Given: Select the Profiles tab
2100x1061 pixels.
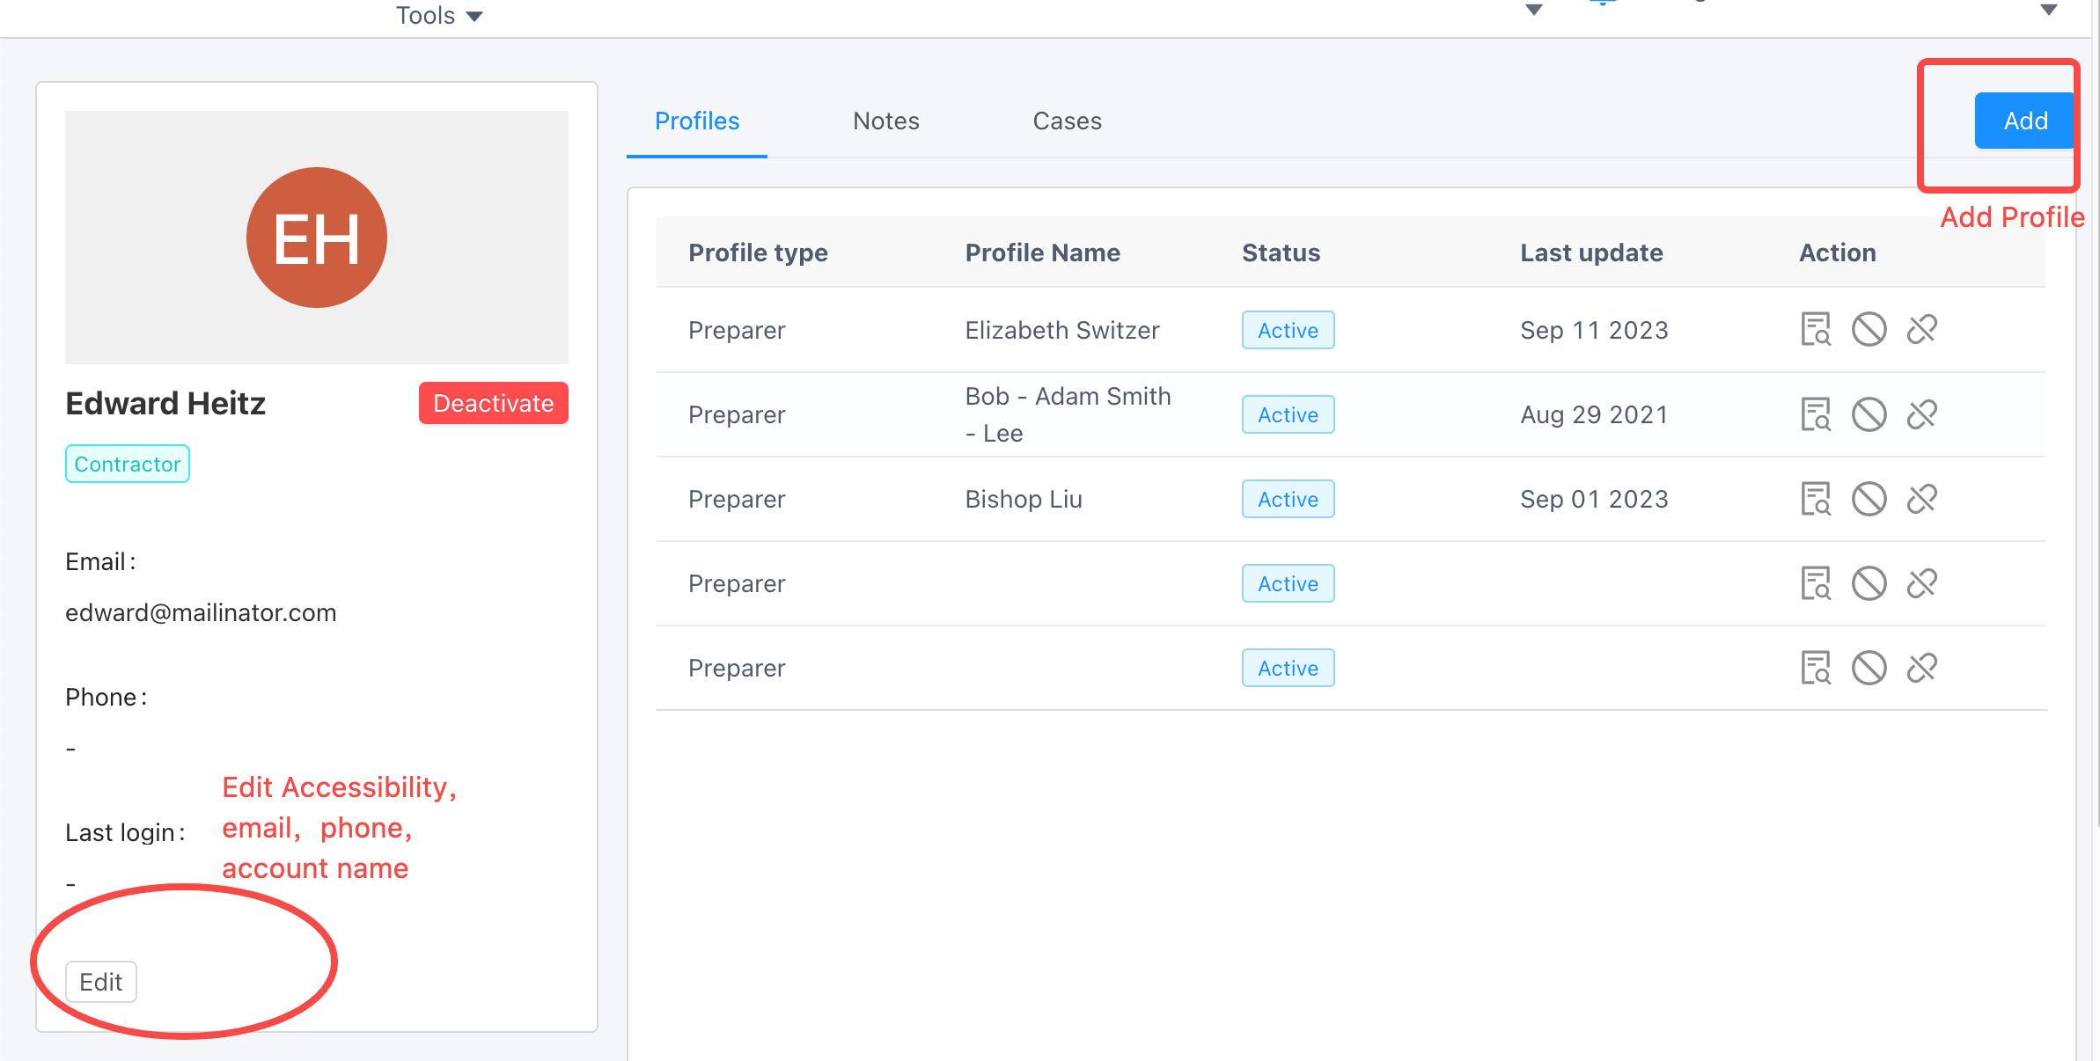Looking at the screenshot, I should pos(697,121).
